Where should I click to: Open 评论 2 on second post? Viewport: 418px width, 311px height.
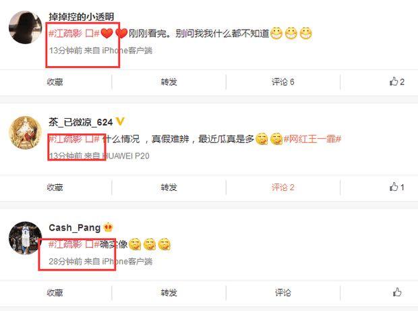tap(283, 188)
